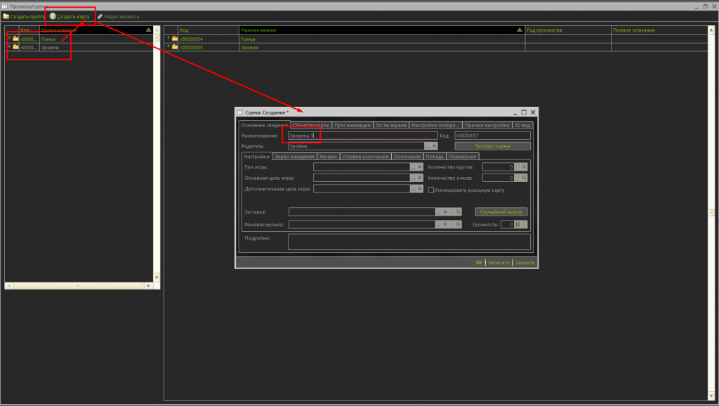Clear the Родитель field with X icon
Screen dimensions: 719x406
(x=434, y=146)
